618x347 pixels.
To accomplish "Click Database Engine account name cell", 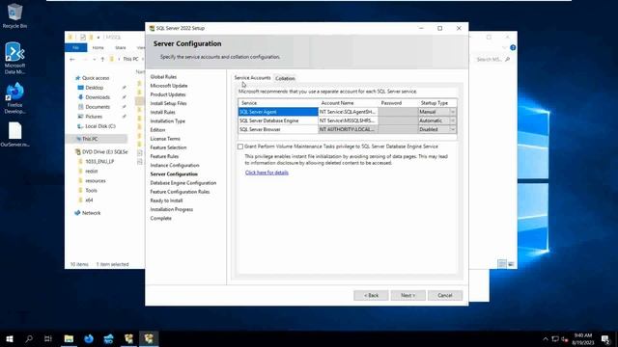I will (348, 120).
